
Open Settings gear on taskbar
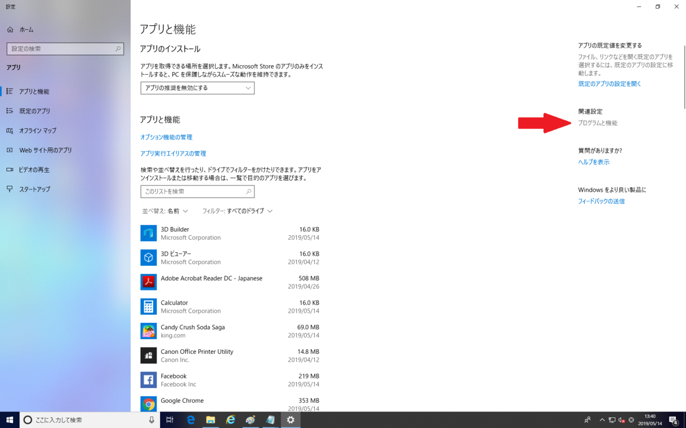click(290, 419)
